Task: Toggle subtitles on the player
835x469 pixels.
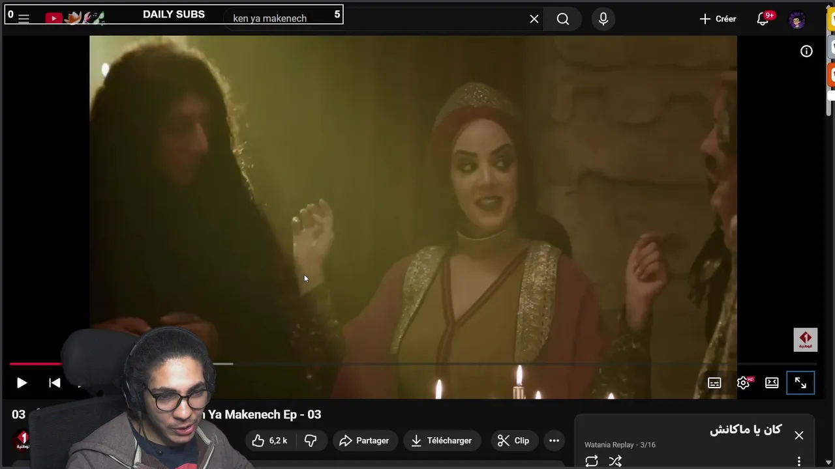Action: pos(714,383)
